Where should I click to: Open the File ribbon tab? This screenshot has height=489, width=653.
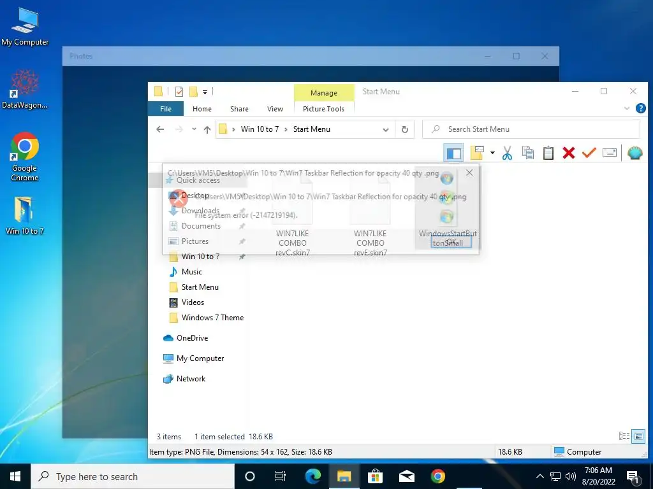click(166, 109)
